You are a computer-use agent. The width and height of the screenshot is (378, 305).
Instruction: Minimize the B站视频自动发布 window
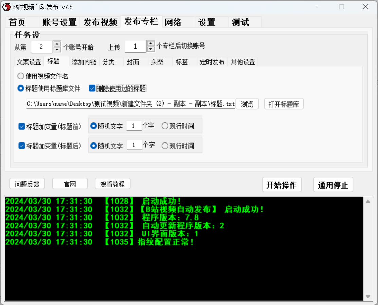click(x=318, y=7)
